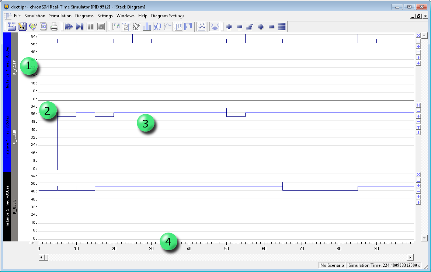431x272 pixels.
Task: Move the P_LLME row up
Action: tap(418, 127)
